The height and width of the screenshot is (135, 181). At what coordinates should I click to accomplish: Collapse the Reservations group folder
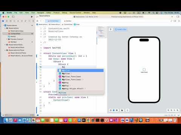pyautogui.click(x=5, y=28)
